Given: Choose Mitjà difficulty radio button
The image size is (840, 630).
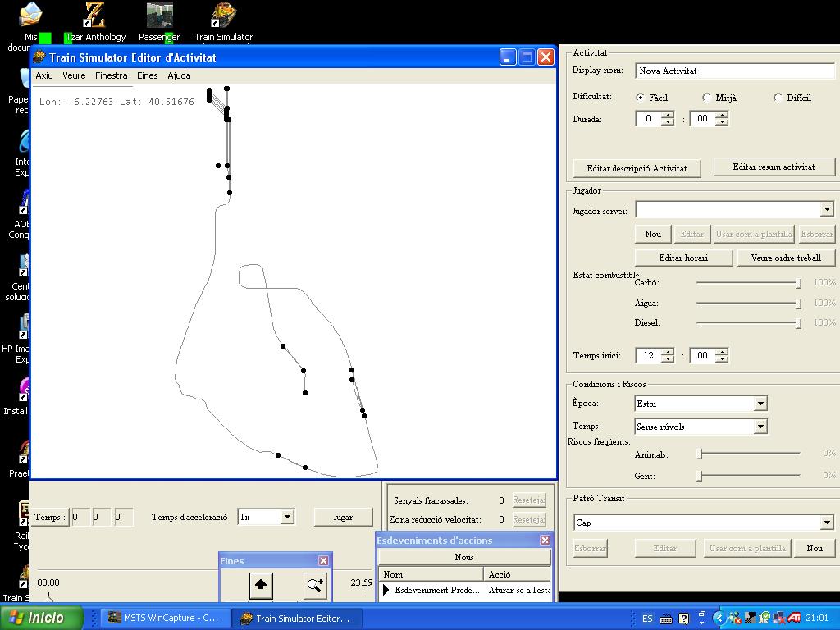Looking at the screenshot, I should (707, 98).
